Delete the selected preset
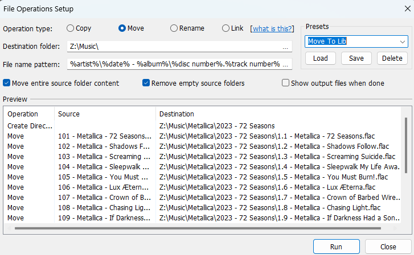The height and width of the screenshot is (255, 414). point(392,58)
